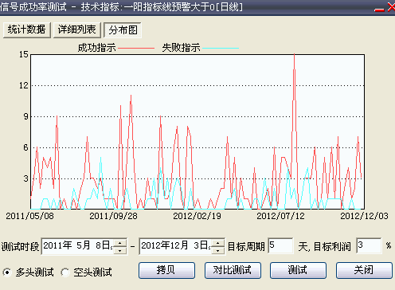Click the 2012/07/12 axis date label
The width and height of the screenshot is (395, 290).
click(280, 216)
